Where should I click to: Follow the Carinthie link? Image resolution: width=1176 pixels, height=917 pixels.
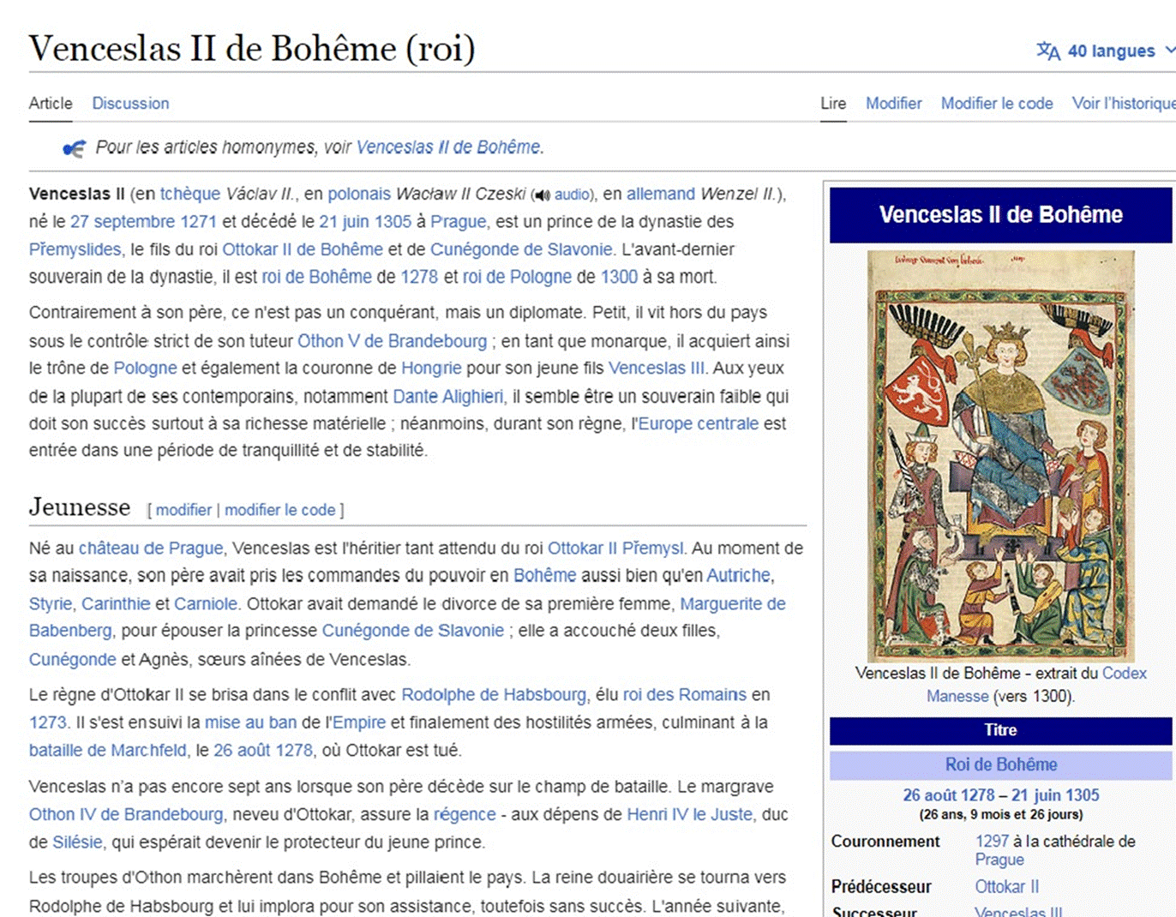(116, 603)
